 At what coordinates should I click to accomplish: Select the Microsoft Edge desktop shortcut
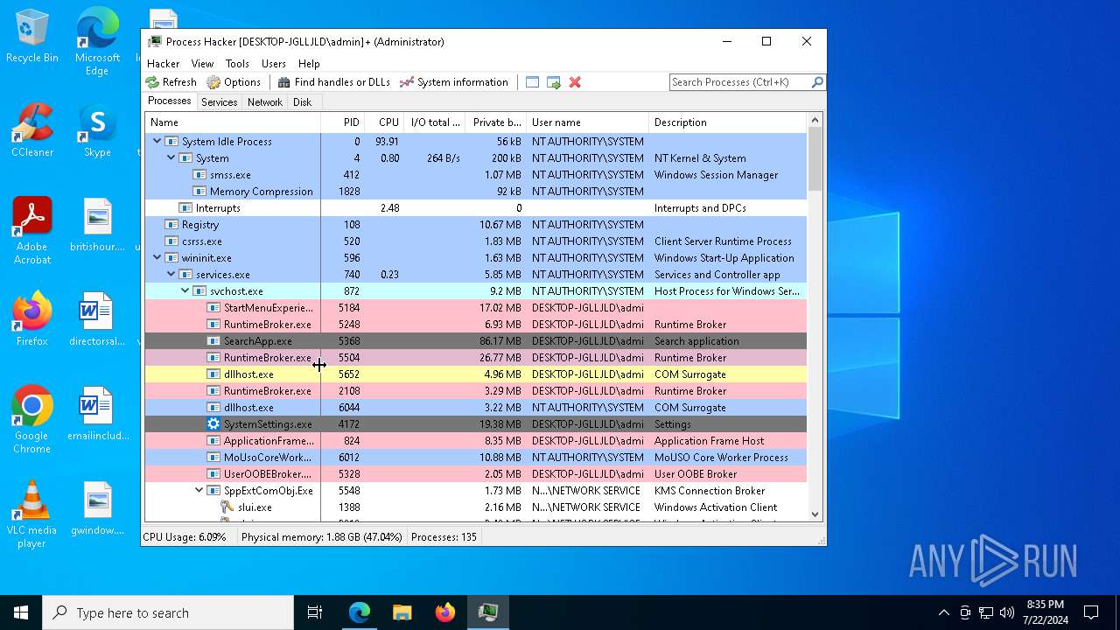pyautogui.click(x=97, y=41)
